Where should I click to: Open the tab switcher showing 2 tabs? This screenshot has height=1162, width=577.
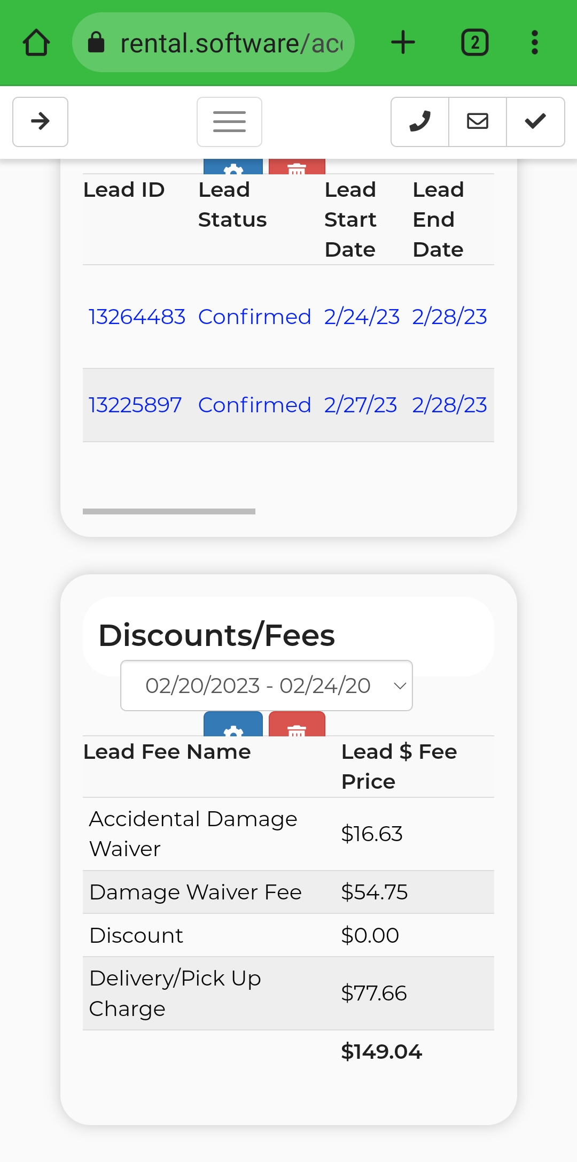pyautogui.click(x=474, y=43)
